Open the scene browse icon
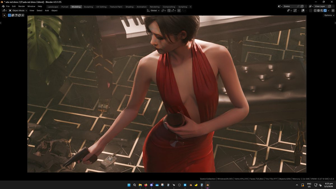 [280, 6]
